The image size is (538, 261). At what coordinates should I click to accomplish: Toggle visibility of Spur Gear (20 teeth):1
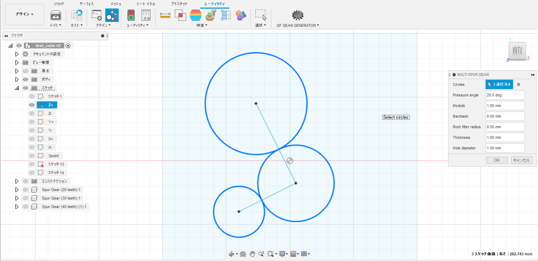[x=25, y=190]
